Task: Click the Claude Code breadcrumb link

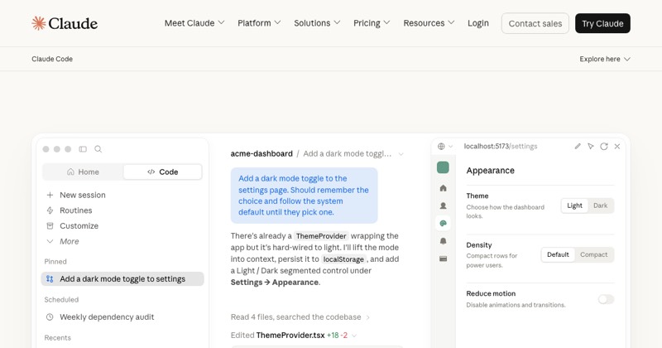Action: (x=52, y=59)
